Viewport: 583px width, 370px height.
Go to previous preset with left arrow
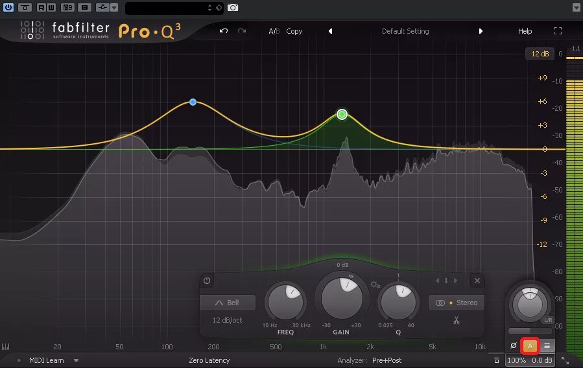pyautogui.click(x=330, y=31)
